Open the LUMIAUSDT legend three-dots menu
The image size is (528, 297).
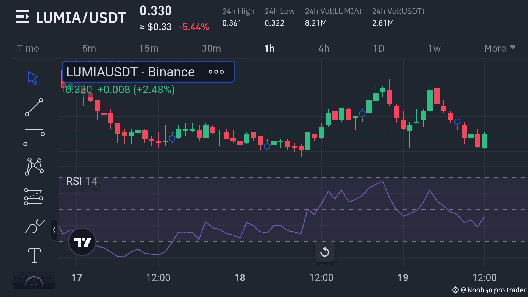pos(216,72)
